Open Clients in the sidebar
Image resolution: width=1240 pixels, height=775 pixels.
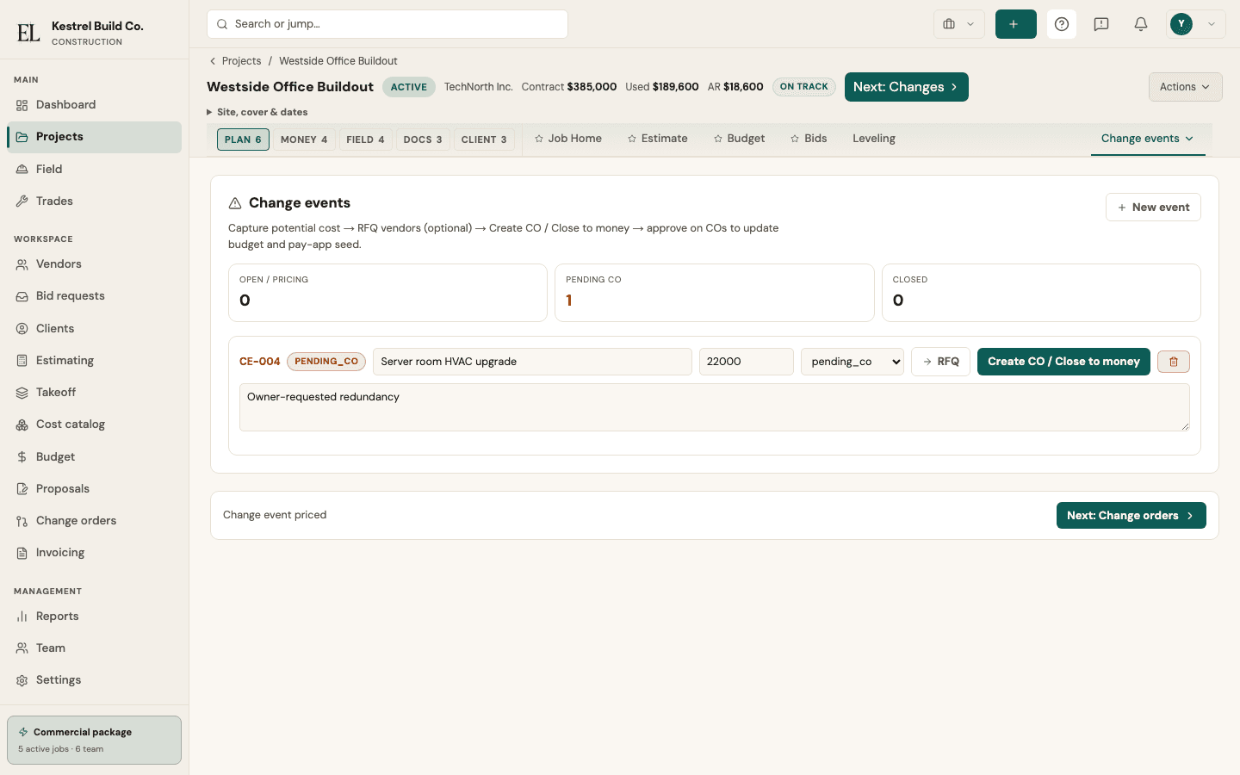95,329
